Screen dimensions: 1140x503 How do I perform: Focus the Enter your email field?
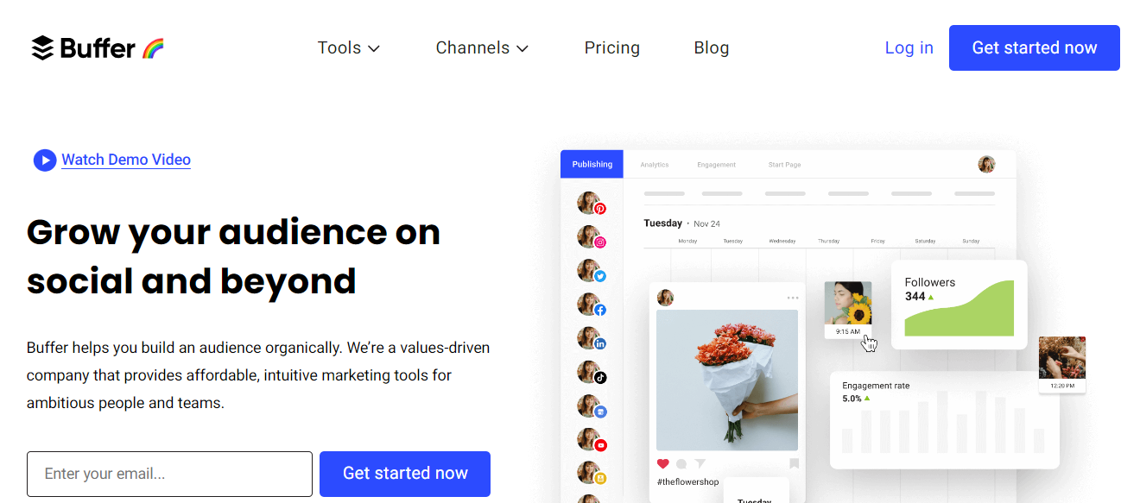click(169, 474)
